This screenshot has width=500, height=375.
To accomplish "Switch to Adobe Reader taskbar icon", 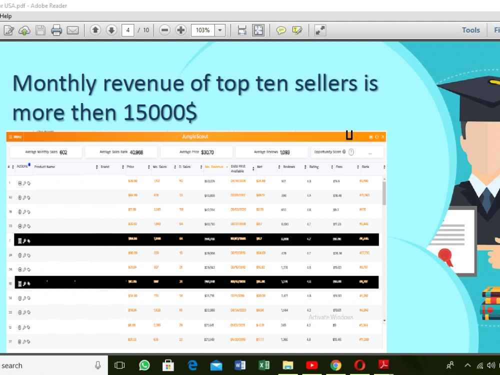I will 383,364.
